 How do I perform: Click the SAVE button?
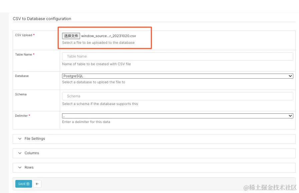24,184
